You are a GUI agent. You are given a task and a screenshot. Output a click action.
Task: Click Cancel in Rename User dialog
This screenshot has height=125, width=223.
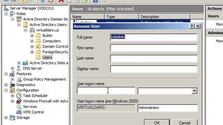[x=185, y=122]
